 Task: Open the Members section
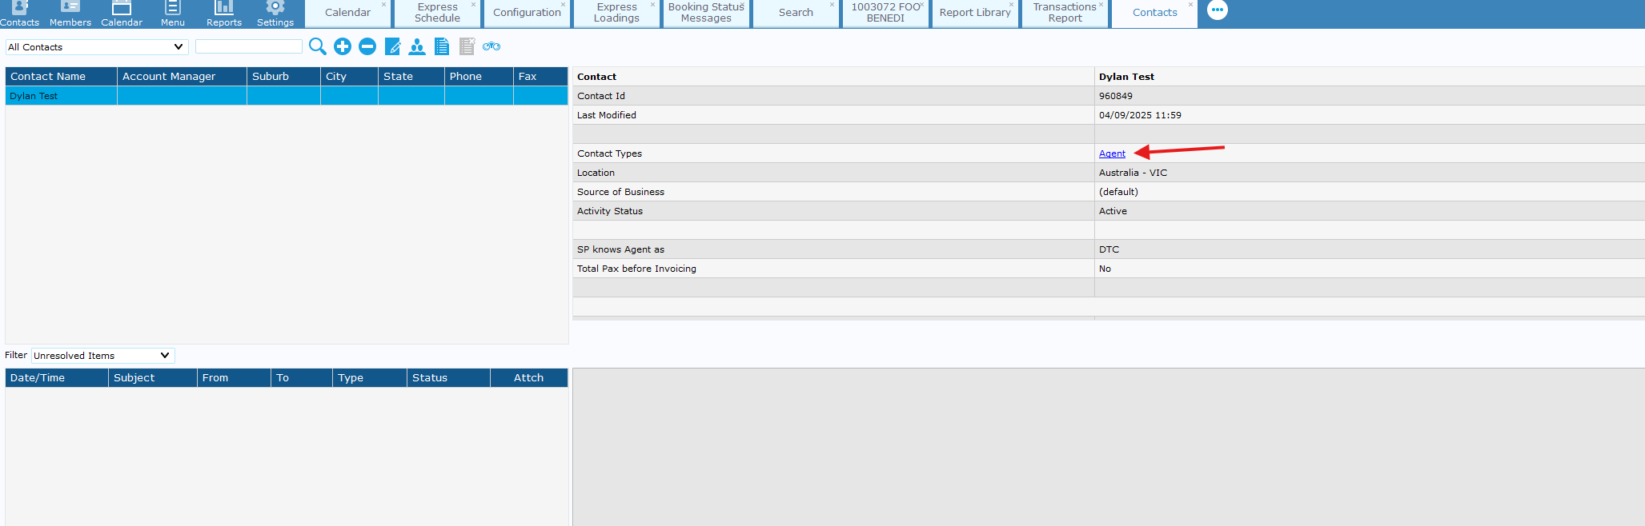pyautogui.click(x=70, y=13)
